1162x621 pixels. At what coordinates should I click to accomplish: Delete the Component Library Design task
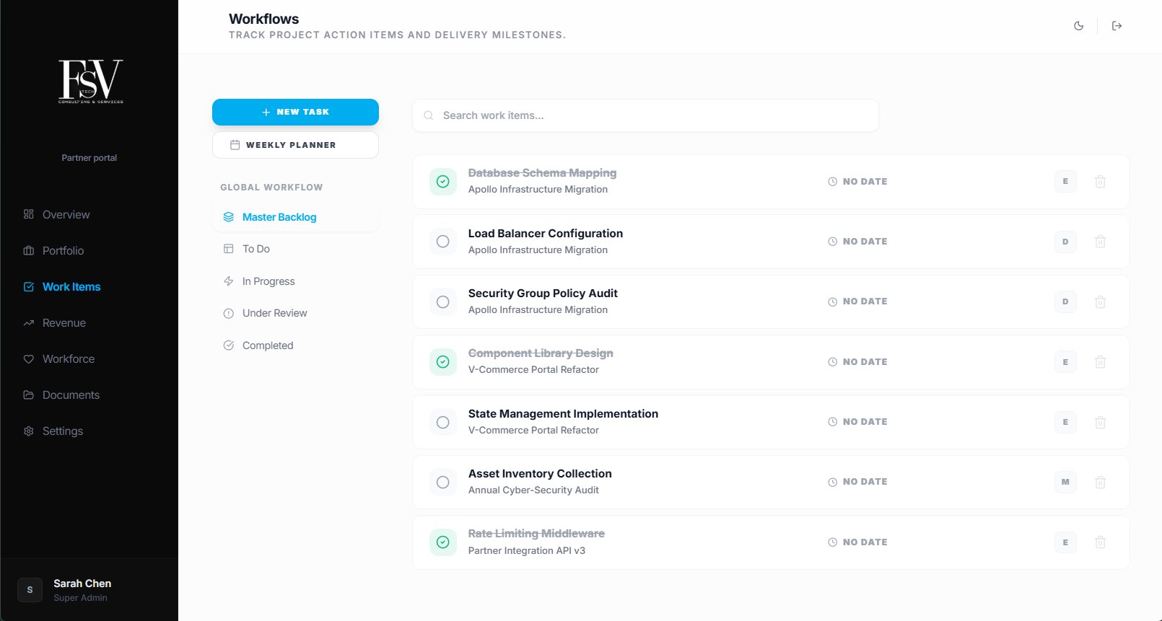(1100, 362)
